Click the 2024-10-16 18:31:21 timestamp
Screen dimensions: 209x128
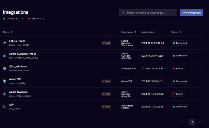click(x=152, y=81)
